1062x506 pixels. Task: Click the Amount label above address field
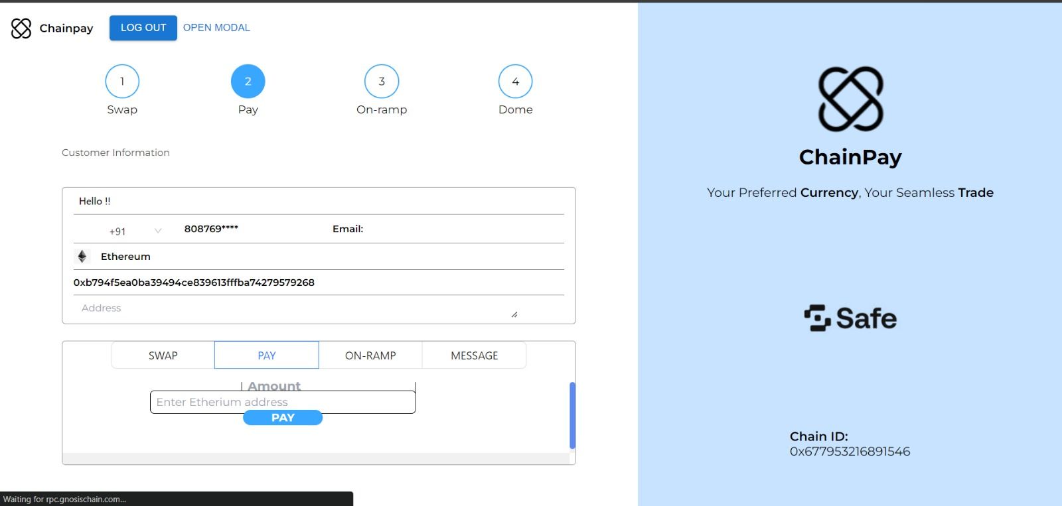(274, 386)
